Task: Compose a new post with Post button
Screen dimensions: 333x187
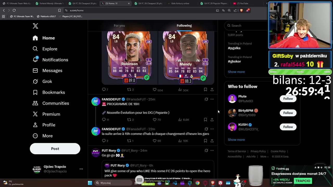Action: 55,149
